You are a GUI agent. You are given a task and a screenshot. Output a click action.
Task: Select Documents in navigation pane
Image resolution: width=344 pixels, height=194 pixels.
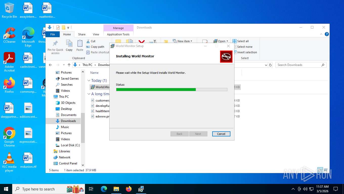point(66,115)
